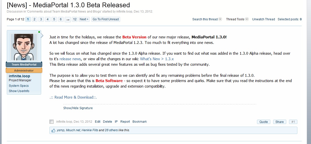This screenshot has width=311, height=144.
Task: Open the Search this thread dropdown arrow
Action: tap(220, 19)
